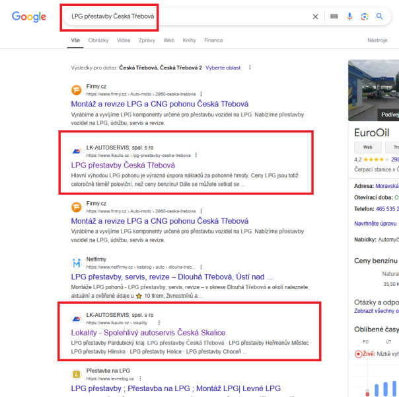The image size is (399, 397).
Task: Click the PO day in popular times
Action: click(365, 341)
